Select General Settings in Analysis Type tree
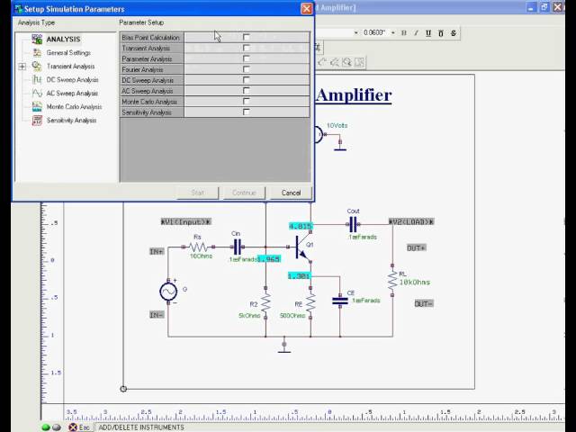576x432 pixels. (x=68, y=52)
